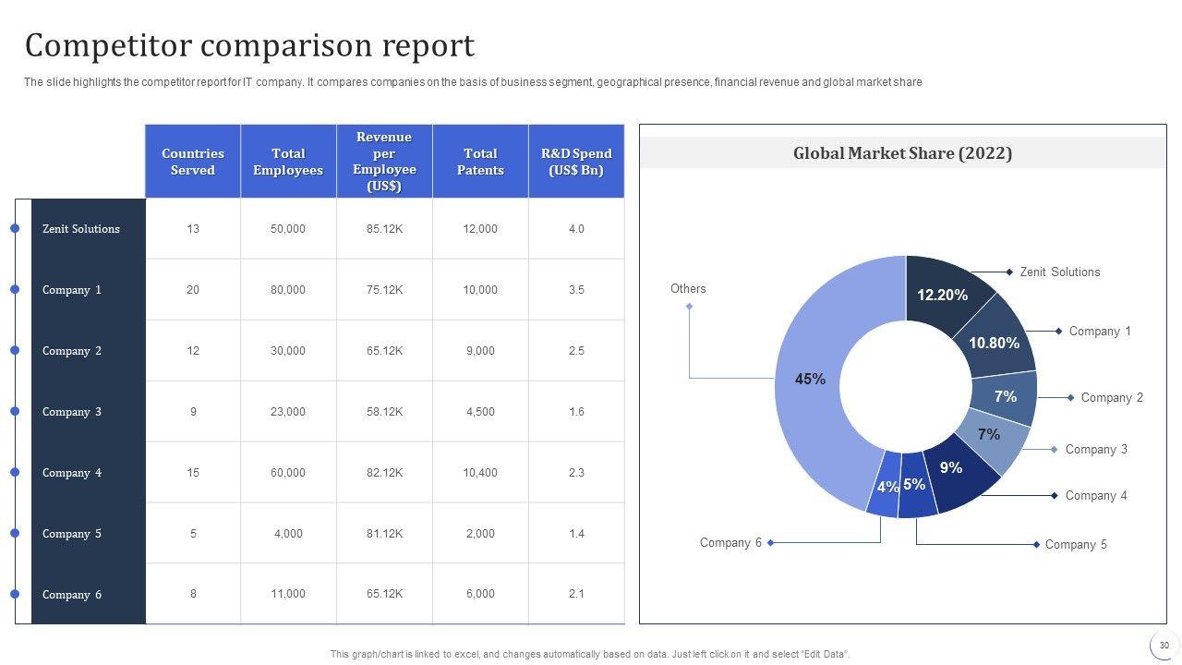Click Zenit Solutions' 85.12K revenue cell
This screenshot has width=1182, height=665.
click(x=384, y=229)
